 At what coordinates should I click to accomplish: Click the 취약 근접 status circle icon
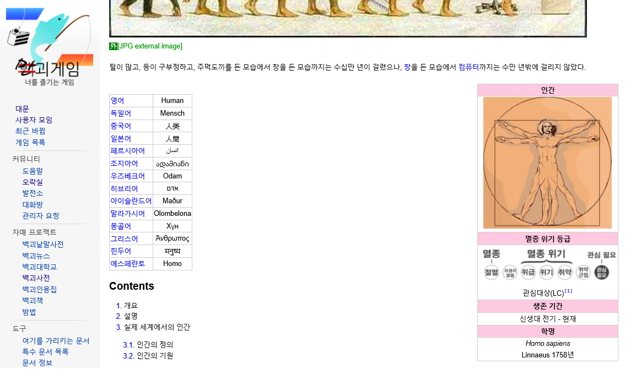coord(583,273)
